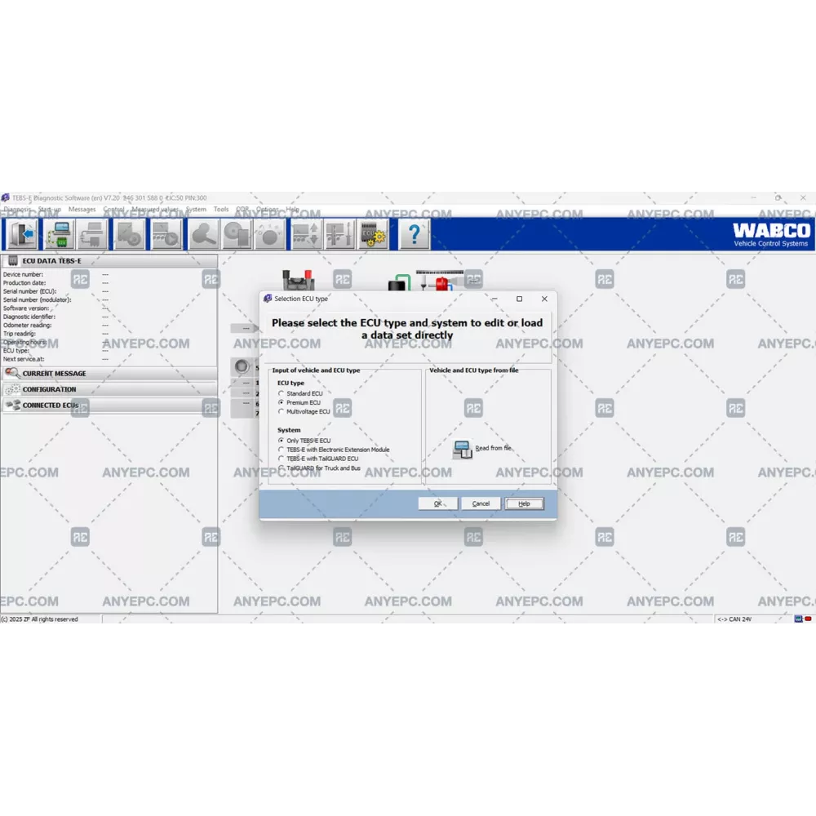This screenshot has width=816, height=816.
Task: Click the Read from file icon
Action: [x=463, y=449]
